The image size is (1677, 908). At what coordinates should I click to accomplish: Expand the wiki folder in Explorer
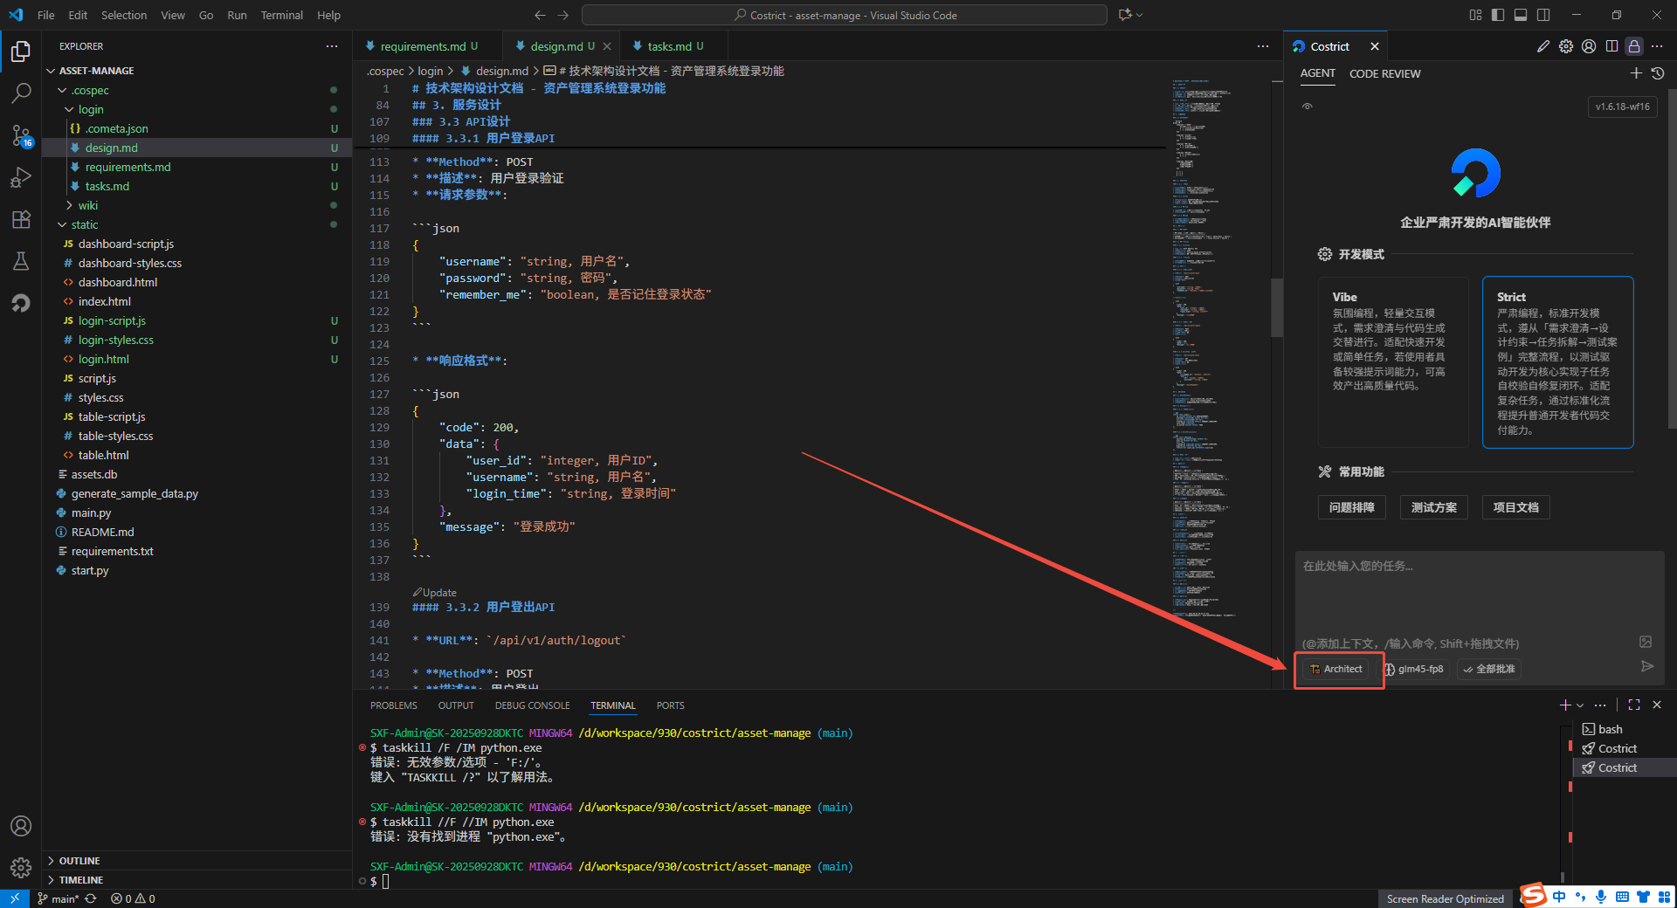pyautogui.click(x=87, y=205)
